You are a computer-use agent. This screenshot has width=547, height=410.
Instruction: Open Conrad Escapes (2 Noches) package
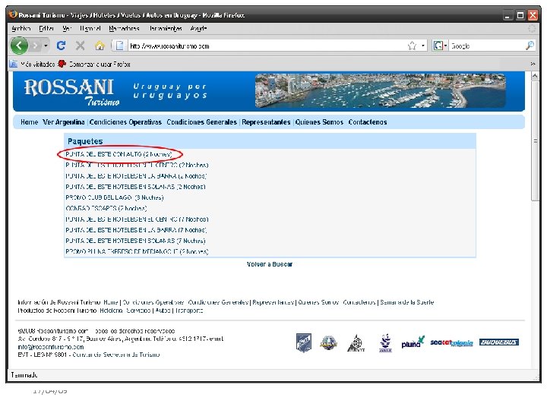(x=106, y=208)
